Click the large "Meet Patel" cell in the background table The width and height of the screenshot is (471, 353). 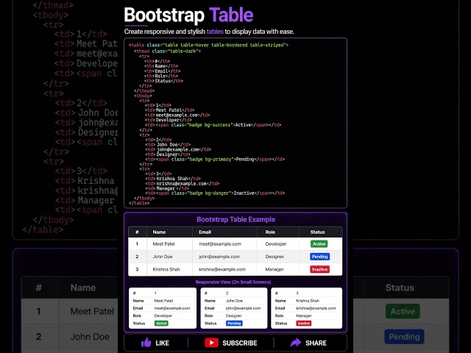pos(92,311)
